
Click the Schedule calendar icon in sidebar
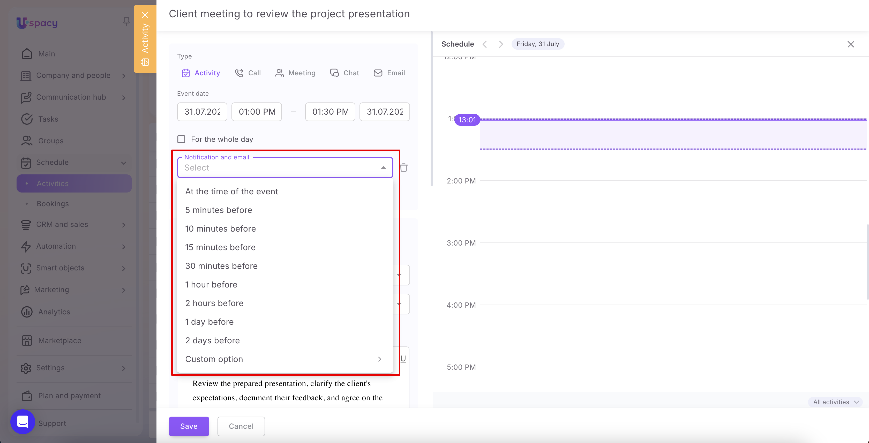(x=26, y=163)
